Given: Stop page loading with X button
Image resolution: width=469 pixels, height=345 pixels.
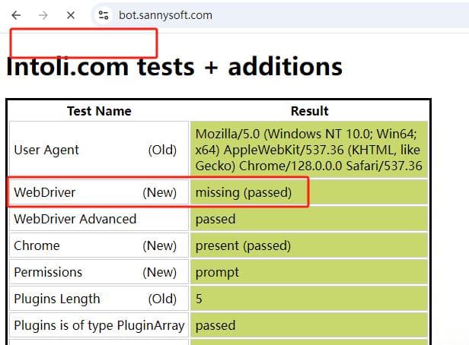Looking at the screenshot, I should point(71,15).
